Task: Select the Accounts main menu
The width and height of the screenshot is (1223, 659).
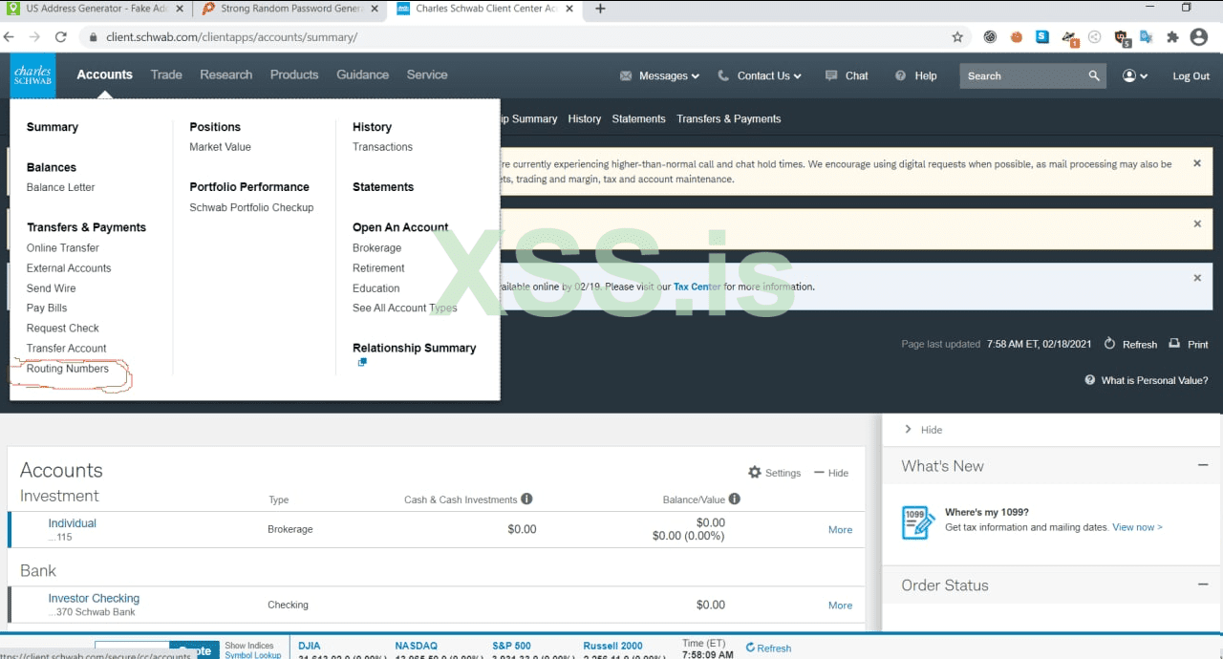Action: click(x=105, y=74)
